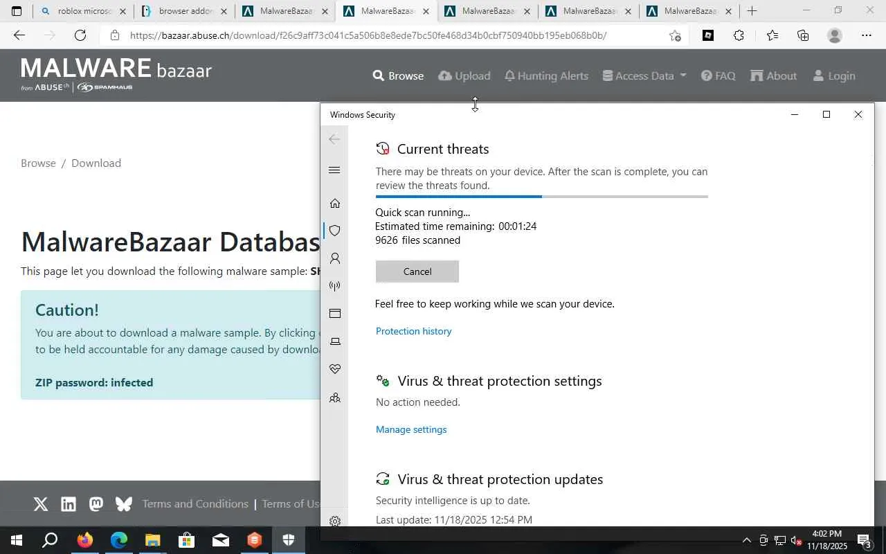
Task: Open Microsoft Store from taskbar
Action: [x=187, y=540]
